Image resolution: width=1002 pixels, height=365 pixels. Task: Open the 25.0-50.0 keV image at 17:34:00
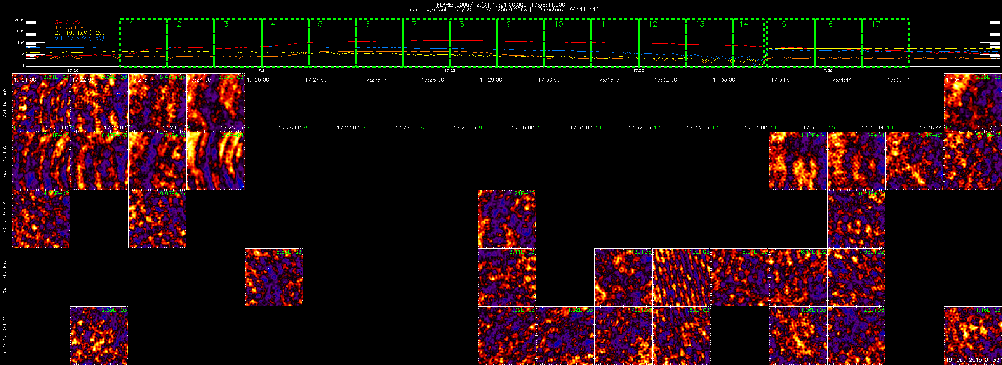798,277
